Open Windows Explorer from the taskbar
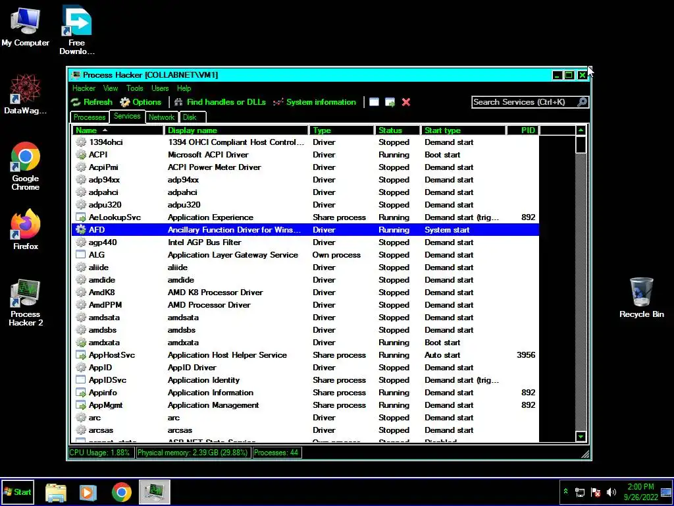The image size is (674, 506). coord(56,492)
